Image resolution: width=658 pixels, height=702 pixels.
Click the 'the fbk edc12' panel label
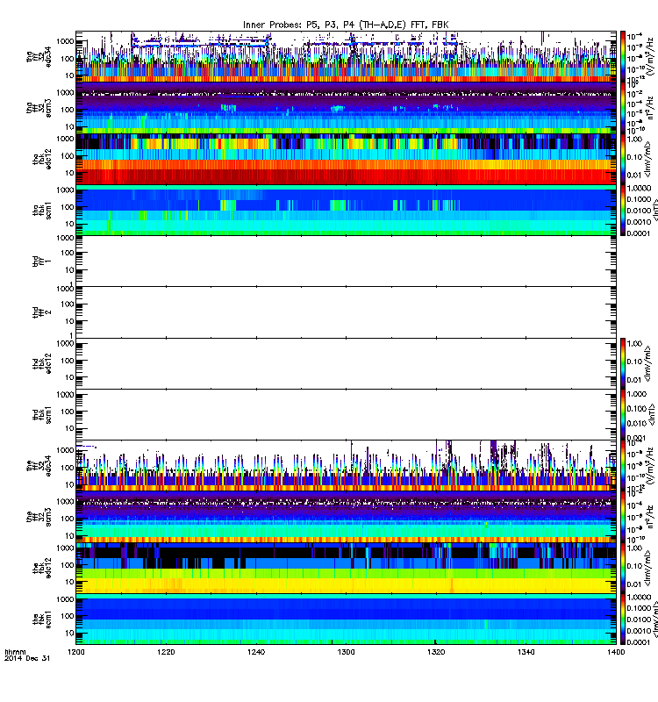pos(42,568)
